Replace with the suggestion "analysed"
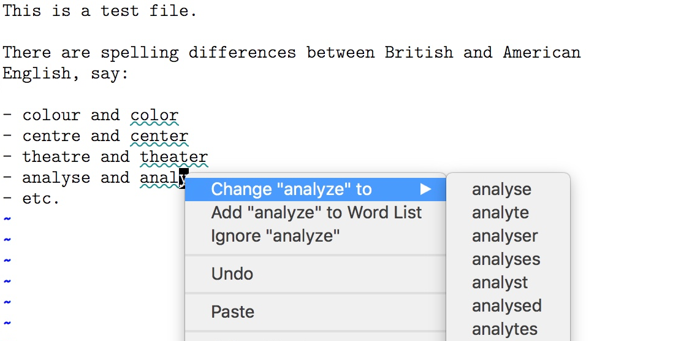This screenshot has width=700, height=341. point(507,306)
